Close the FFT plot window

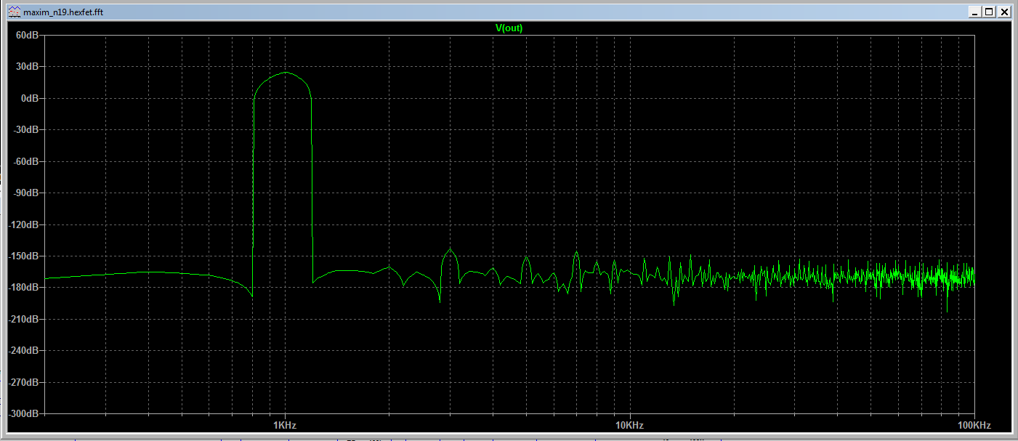[x=1003, y=12]
